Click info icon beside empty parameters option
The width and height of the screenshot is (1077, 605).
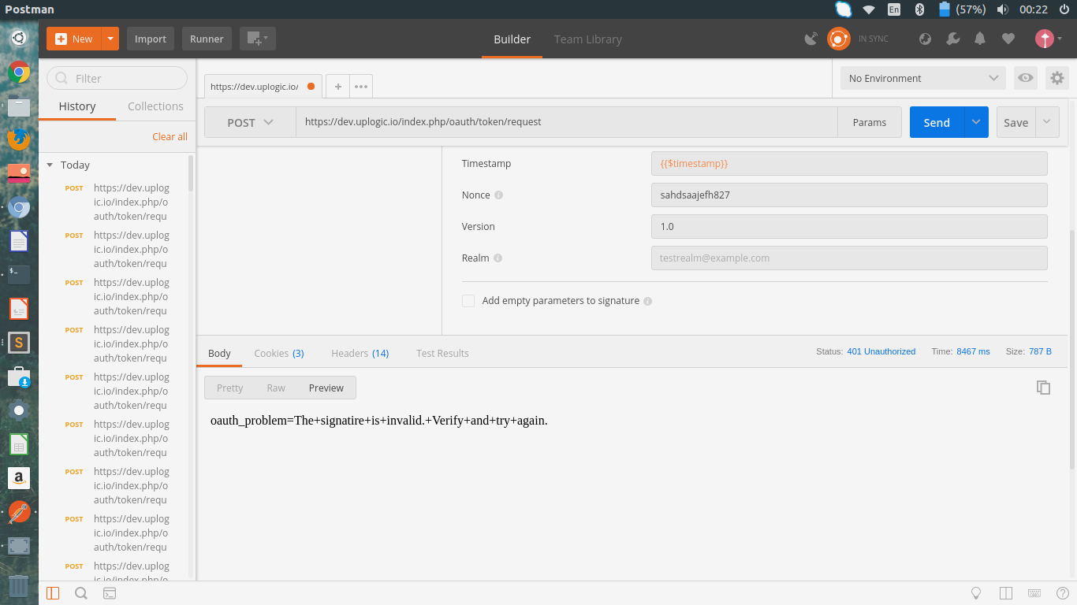[x=647, y=301]
